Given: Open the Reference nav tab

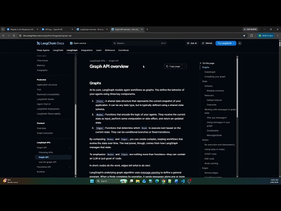Looking at the screenshot, I should [110, 50].
